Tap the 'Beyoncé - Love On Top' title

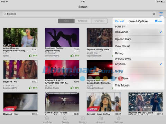coord(98,114)
